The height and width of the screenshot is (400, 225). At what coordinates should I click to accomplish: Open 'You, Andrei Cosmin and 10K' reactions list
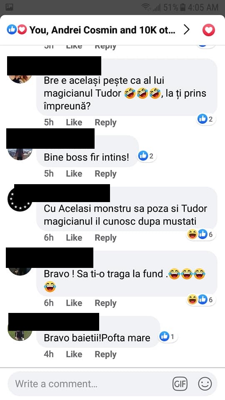click(x=102, y=30)
